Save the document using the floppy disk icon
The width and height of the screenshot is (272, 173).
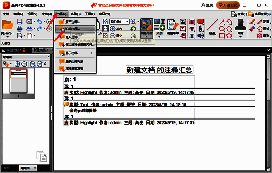pyautogui.click(x=19, y=22)
